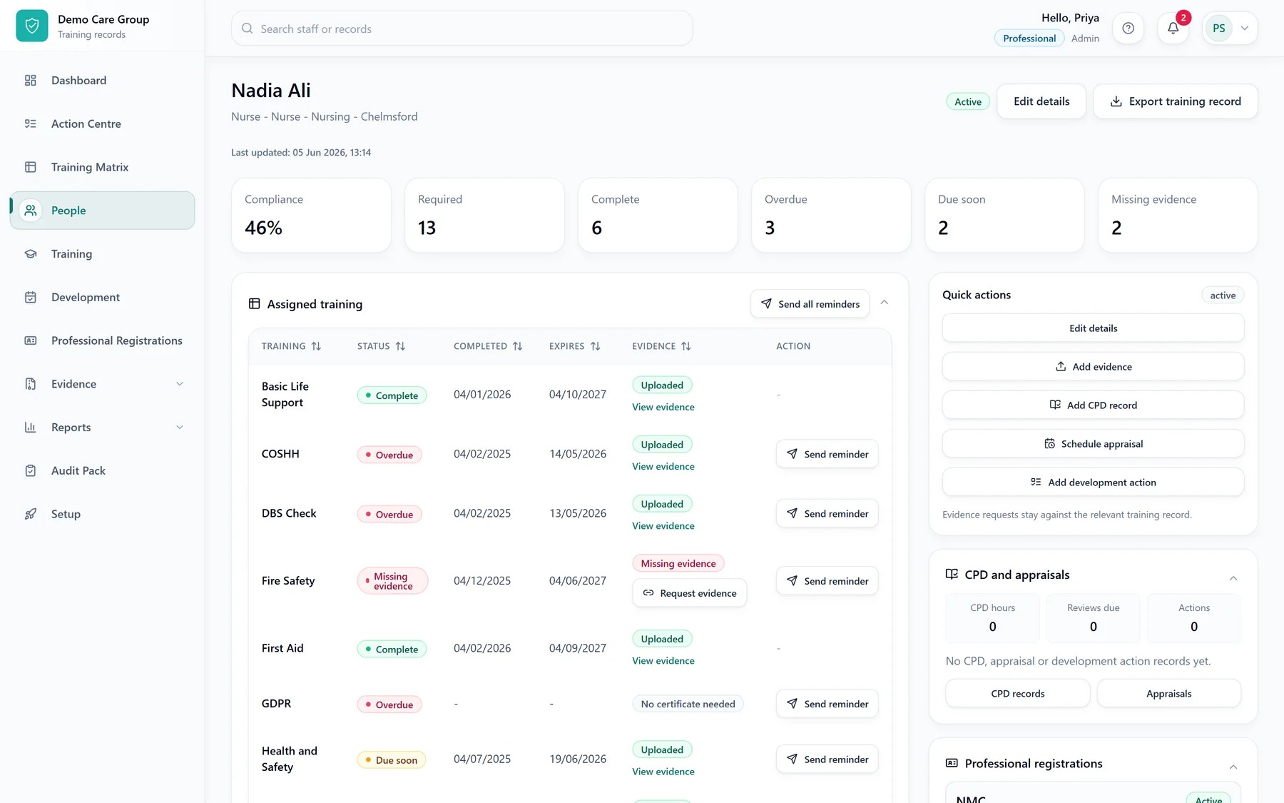1284x803 pixels.
Task: Click Edit details in Quick actions
Action: coord(1093,328)
